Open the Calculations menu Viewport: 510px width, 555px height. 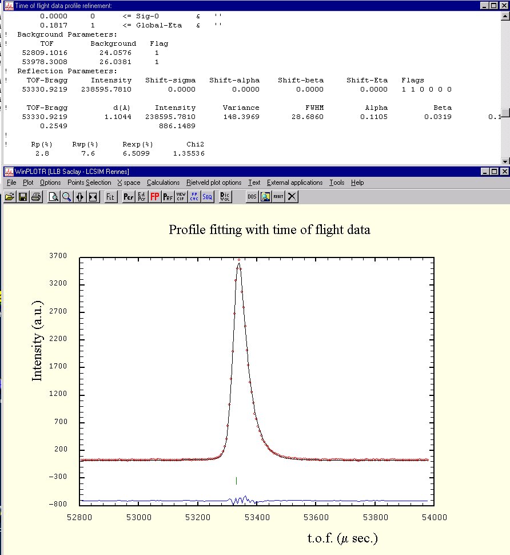click(163, 183)
